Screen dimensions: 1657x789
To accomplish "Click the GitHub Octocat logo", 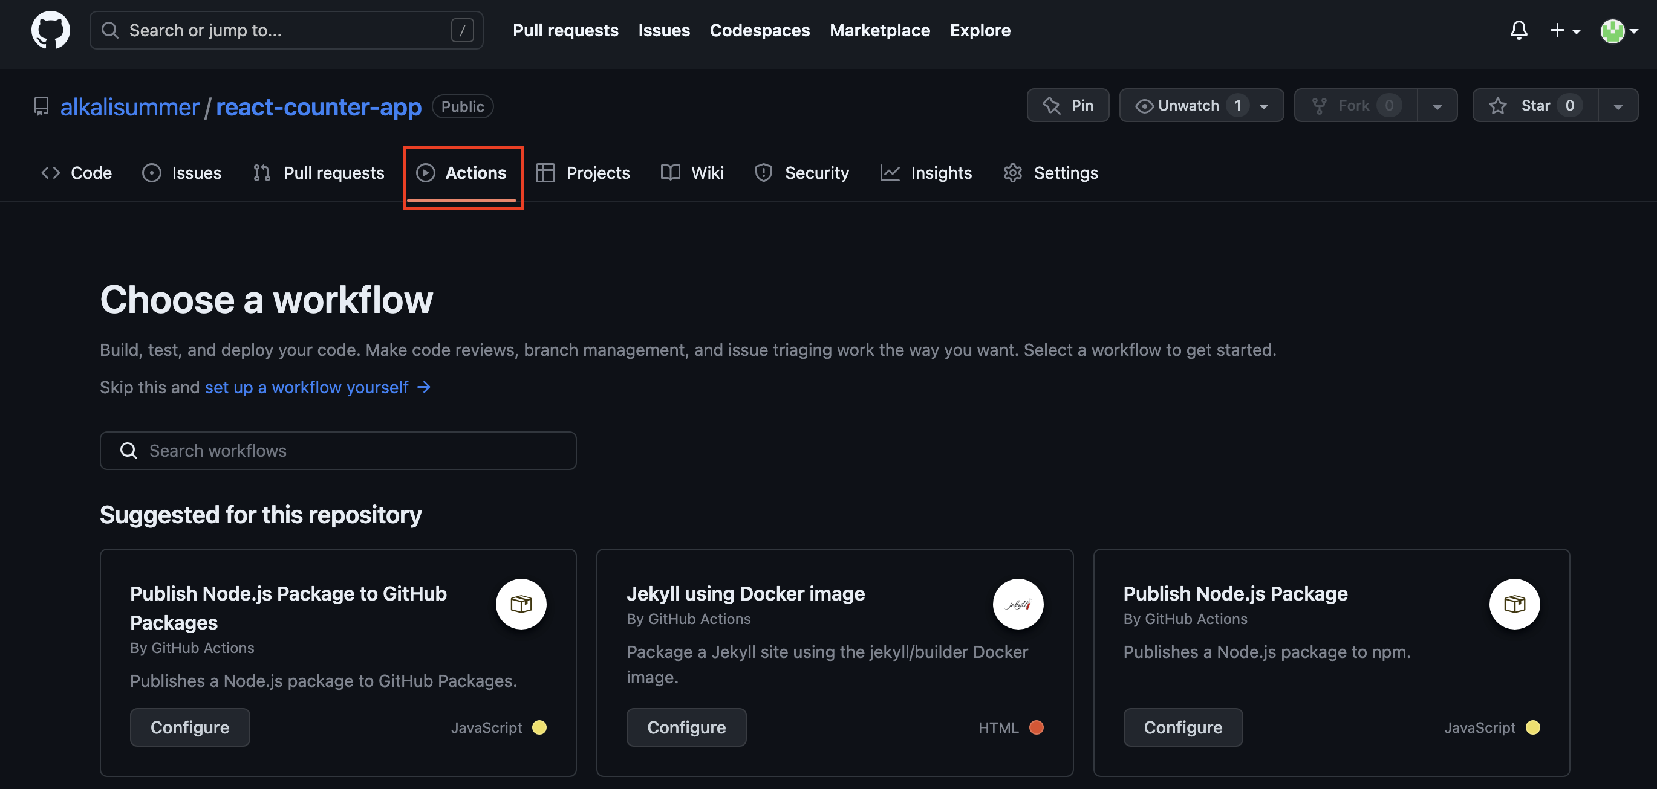I will pyautogui.click(x=50, y=30).
